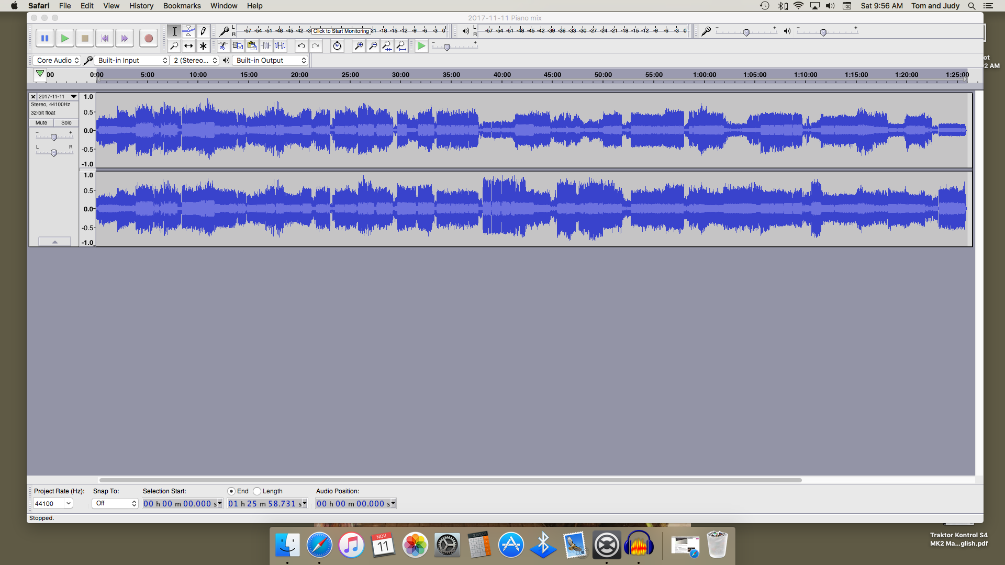
Task: Select the I-beam Selection tool
Action: 174,31
